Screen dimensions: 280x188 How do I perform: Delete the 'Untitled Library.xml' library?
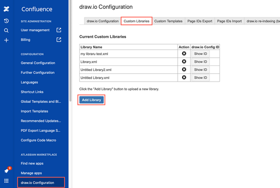[x=184, y=77]
